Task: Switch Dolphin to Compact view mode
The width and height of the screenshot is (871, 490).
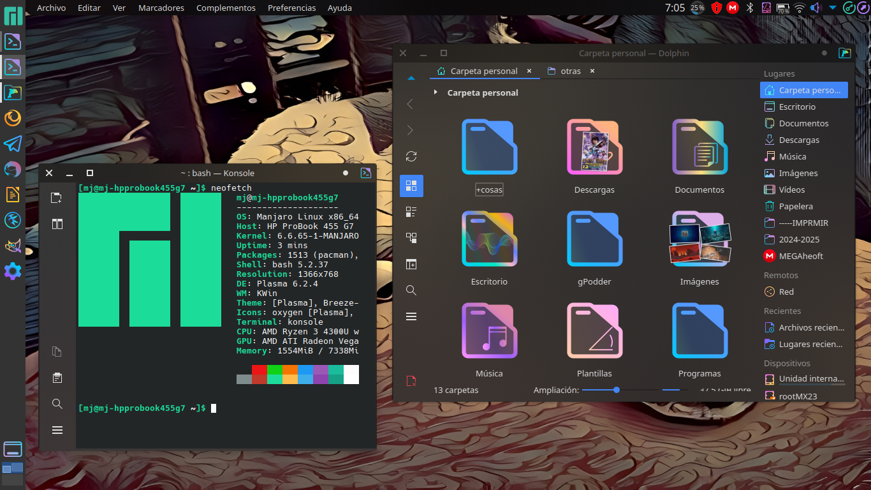Action: (x=411, y=212)
